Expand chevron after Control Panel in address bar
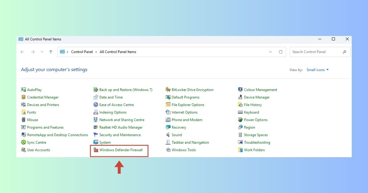 click(96, 52)
